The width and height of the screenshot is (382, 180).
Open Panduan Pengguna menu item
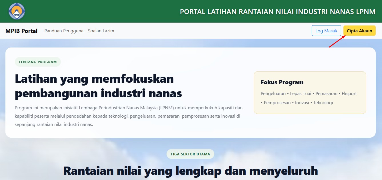tap(64, 31)
